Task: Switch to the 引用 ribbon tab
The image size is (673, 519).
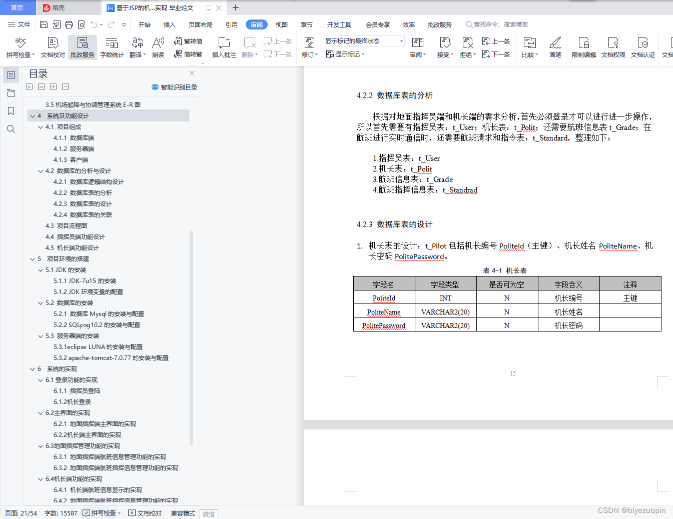Action: (x=232, y=24)
